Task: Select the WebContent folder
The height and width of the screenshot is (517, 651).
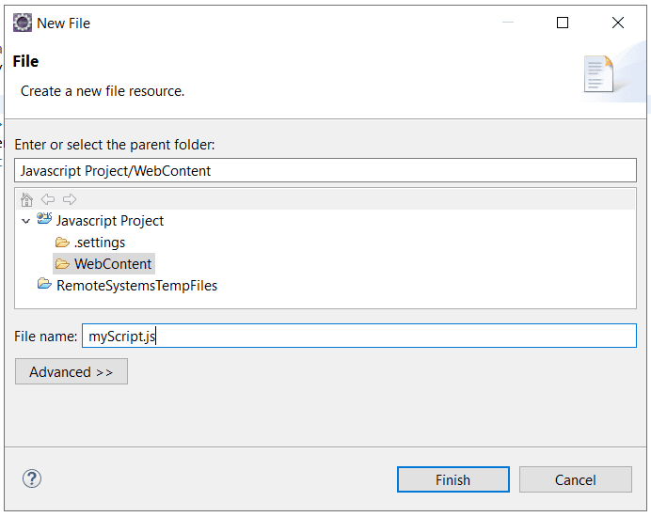Action: (113, 264)
